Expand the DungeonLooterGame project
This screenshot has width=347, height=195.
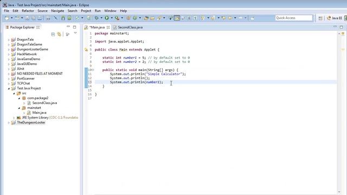click(x=9, y=49)
